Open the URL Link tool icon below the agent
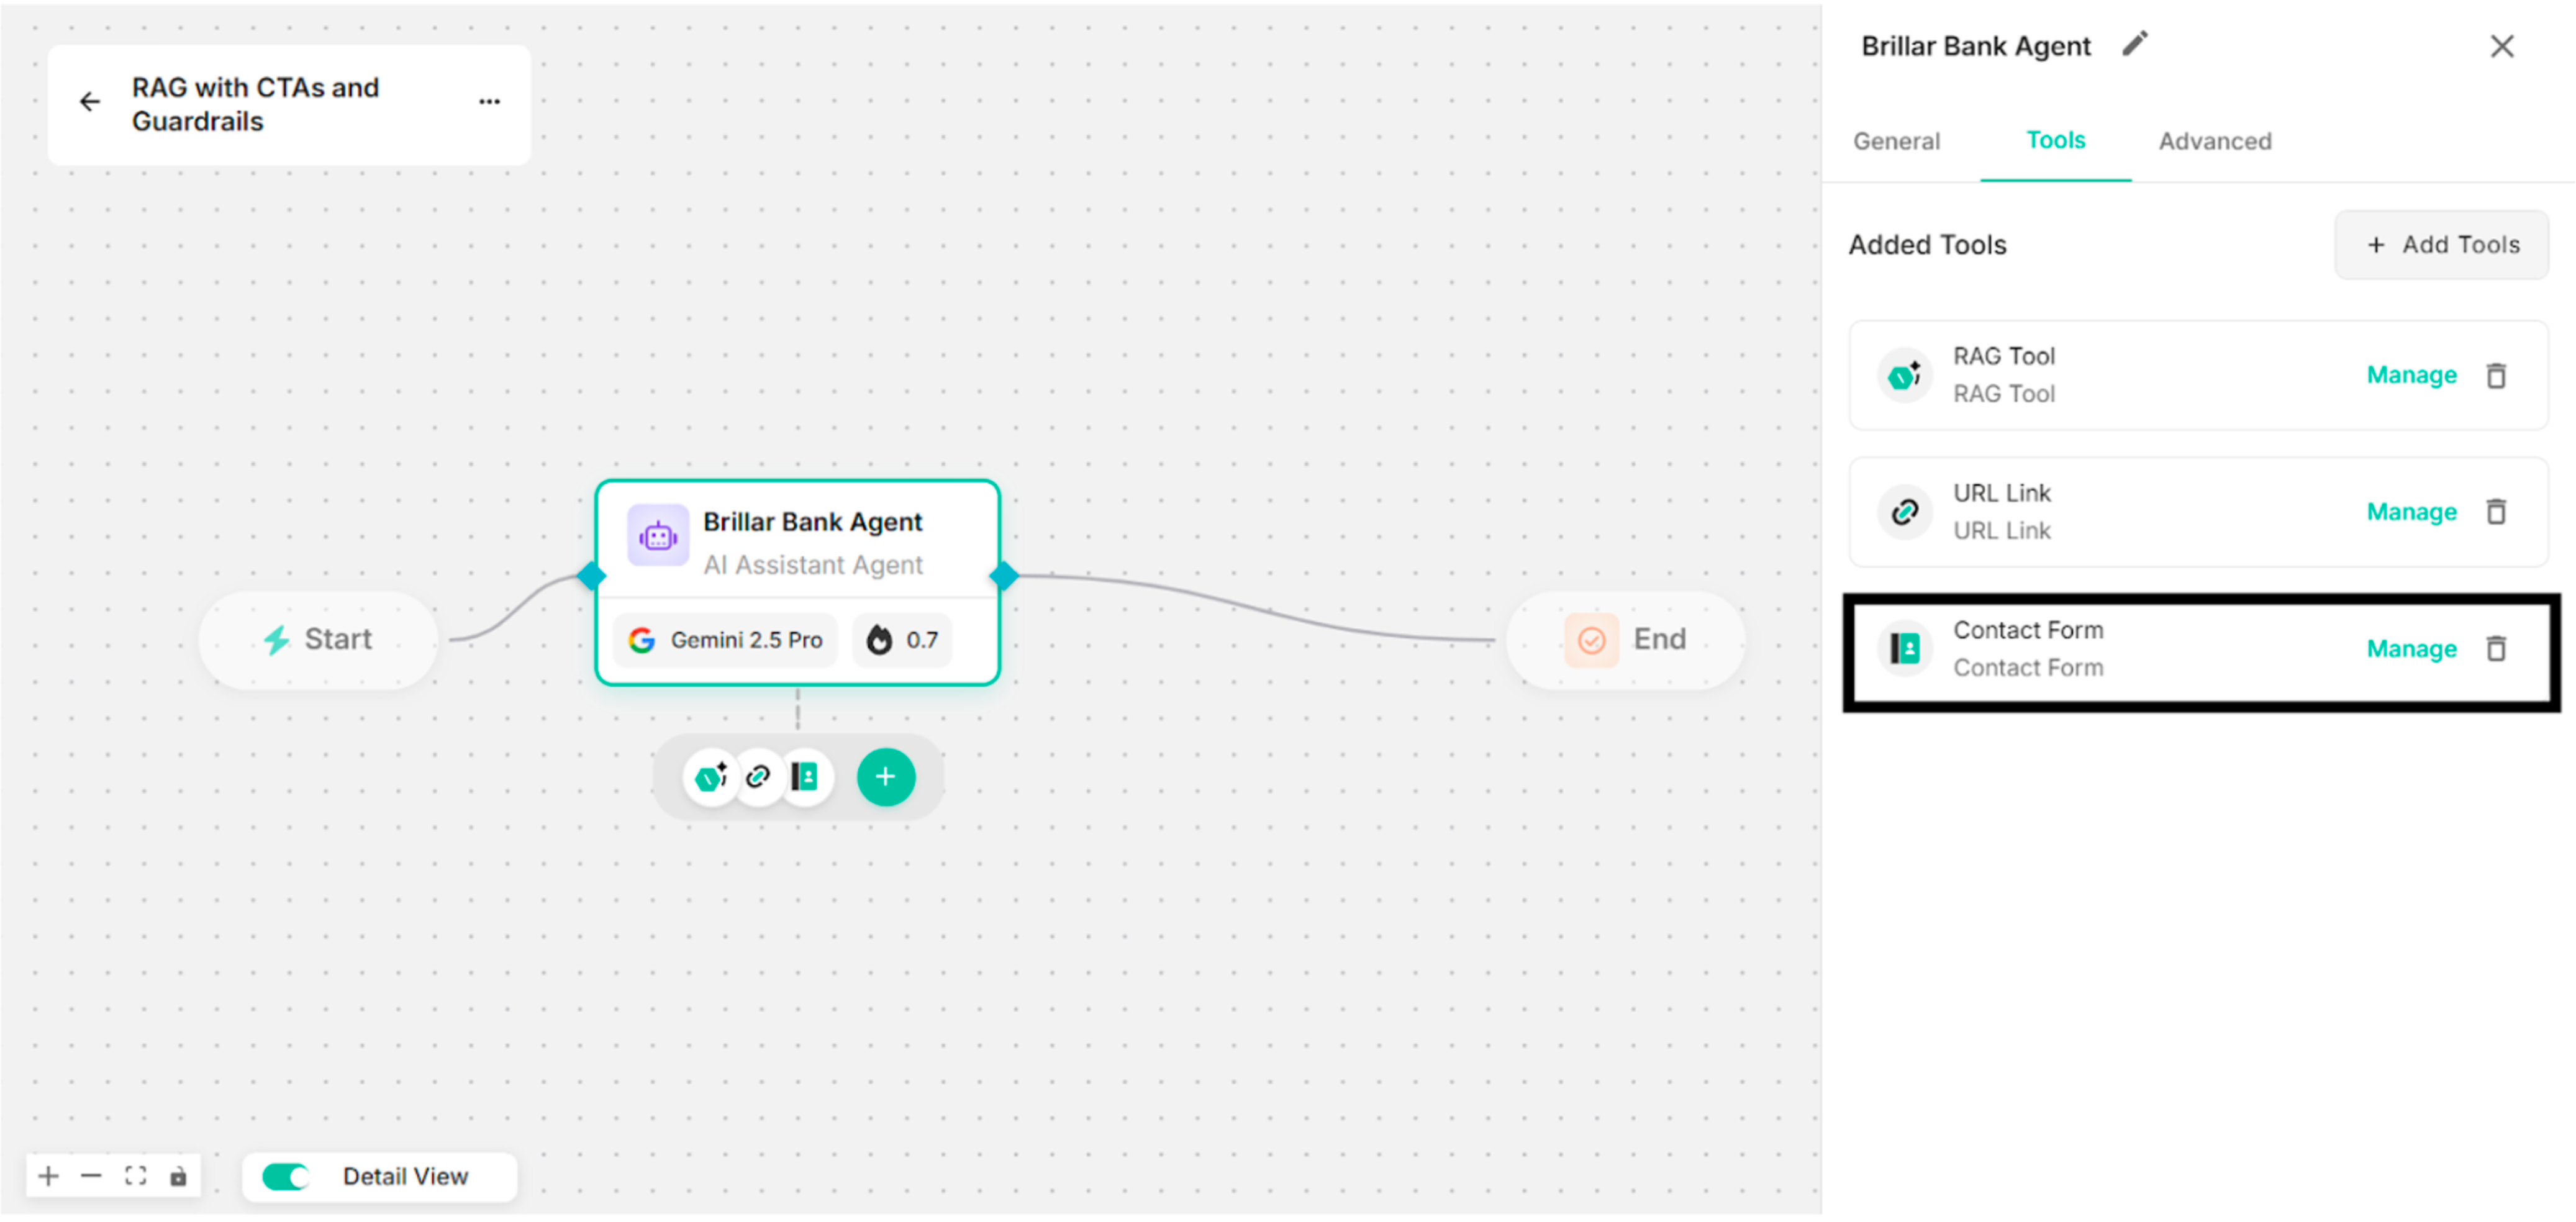Screen dimensions: 2576x1222 click(759, 776)
